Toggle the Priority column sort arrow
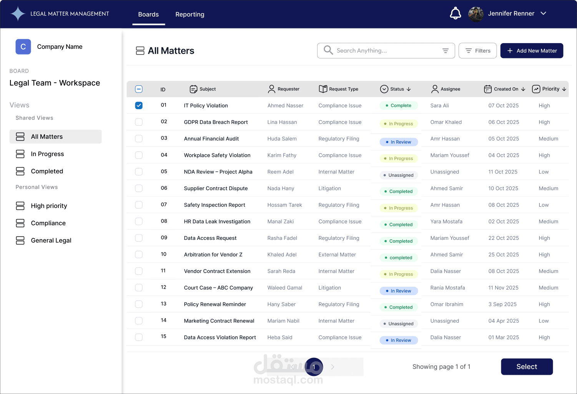The height and width of the screenshot is (394, 577). tap(564, 89)
